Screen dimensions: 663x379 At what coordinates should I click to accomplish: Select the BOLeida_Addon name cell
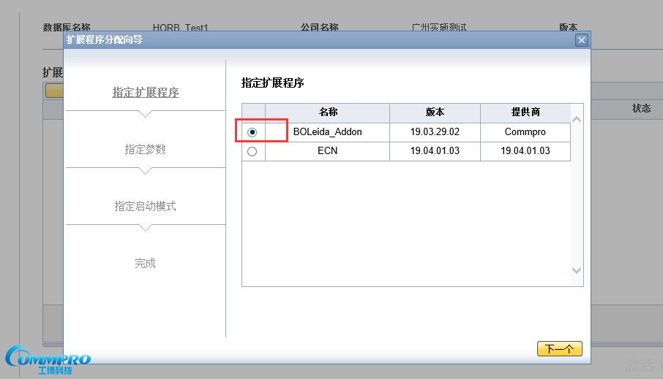pyautogui.click(x=327, y=132)
